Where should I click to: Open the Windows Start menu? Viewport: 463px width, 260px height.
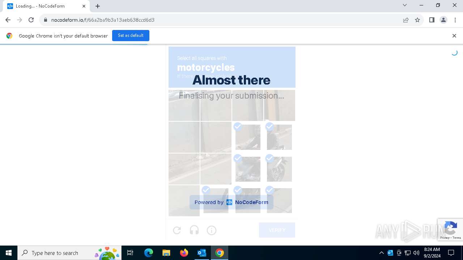[9, 253]
